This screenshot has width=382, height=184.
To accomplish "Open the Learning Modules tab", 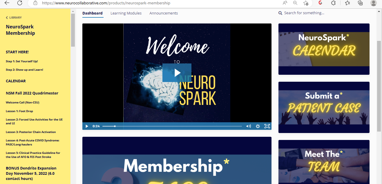I will (126, 13).
